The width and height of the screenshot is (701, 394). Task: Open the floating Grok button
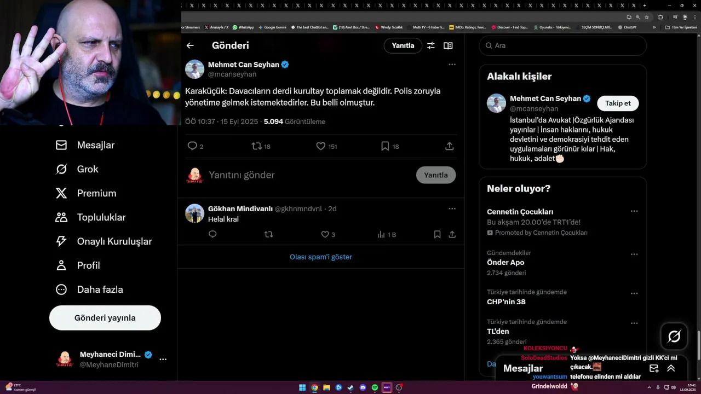click(x=674, y=337)
